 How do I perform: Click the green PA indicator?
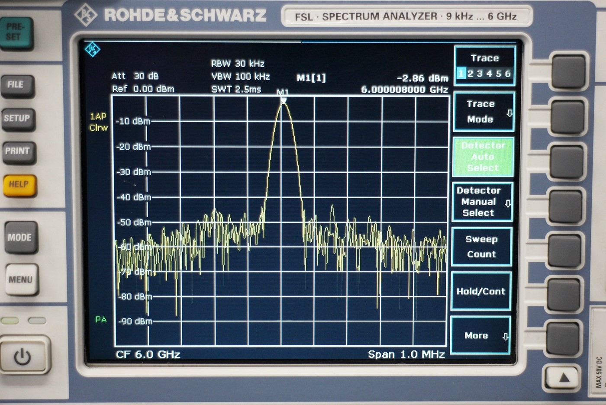tap(101, 320)
